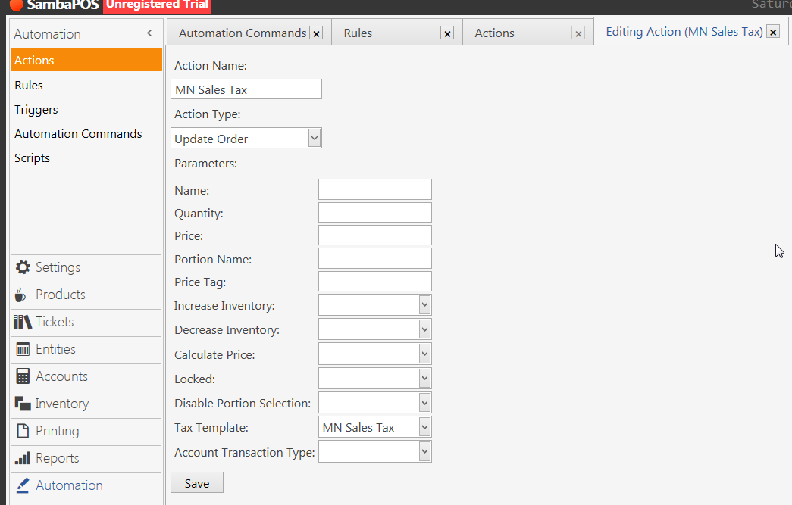
Task: Click the Accounts calculator icon
Action: [x=23, y=376]
